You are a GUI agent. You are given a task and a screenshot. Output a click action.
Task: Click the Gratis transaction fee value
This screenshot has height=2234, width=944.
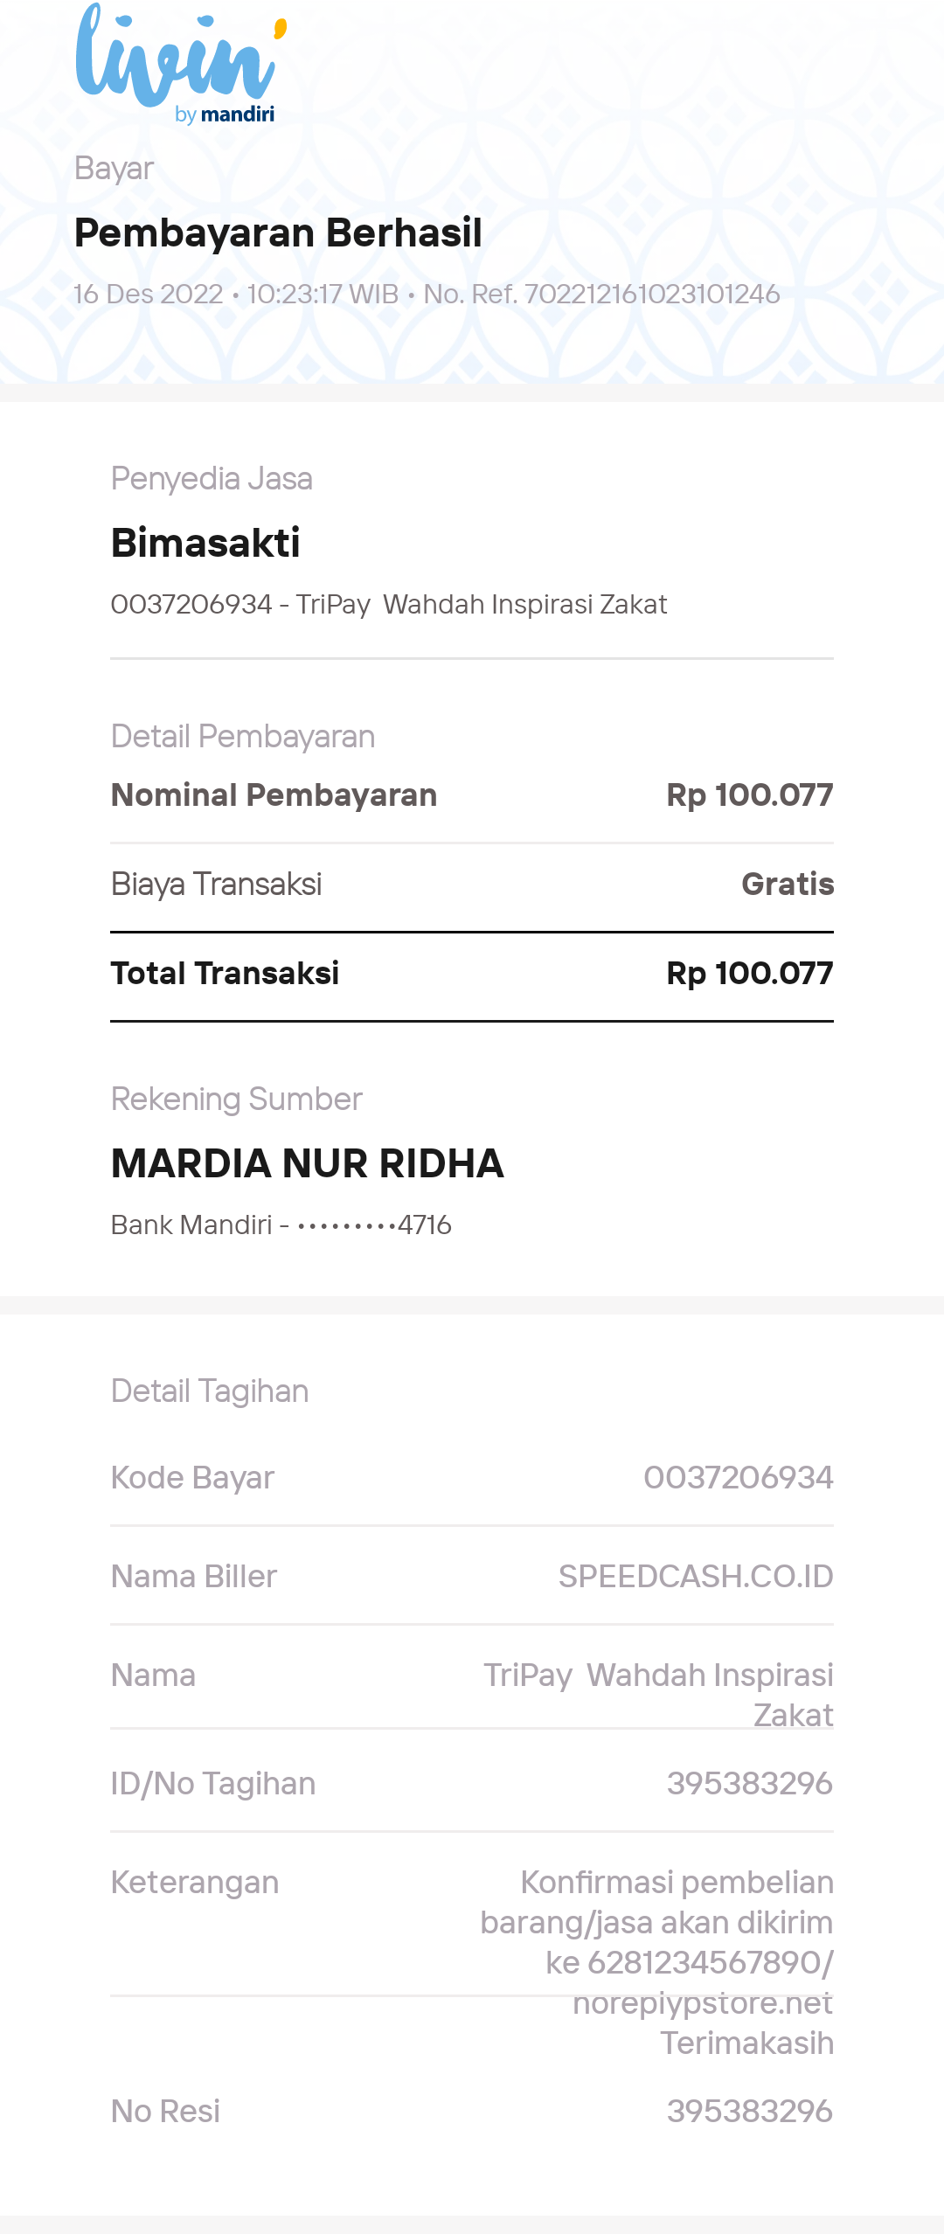tap(788, 884)
